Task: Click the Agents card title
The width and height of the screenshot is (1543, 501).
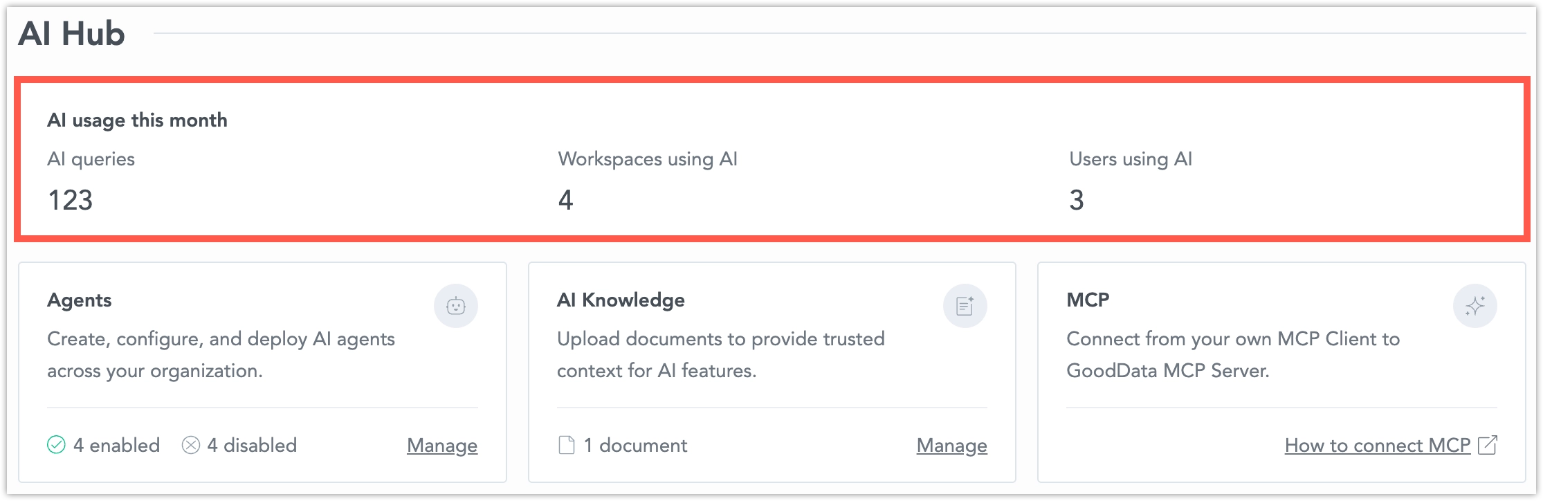Action: coord(80,300)
